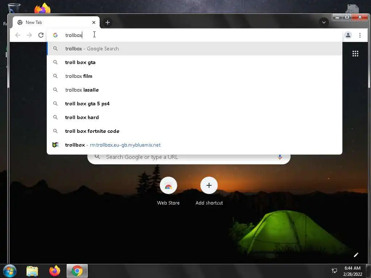Choose suggestion 'troll box gta 5 ps4'

[x=195, y=104]
